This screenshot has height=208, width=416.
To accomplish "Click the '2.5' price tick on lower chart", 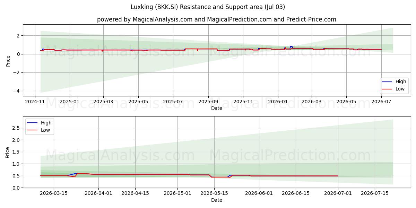I will tap(17, 128).
